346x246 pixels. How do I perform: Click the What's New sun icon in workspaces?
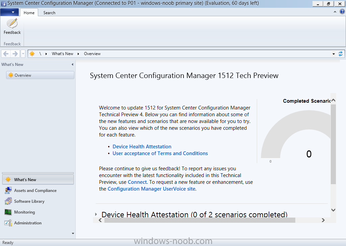pos(8,179)
